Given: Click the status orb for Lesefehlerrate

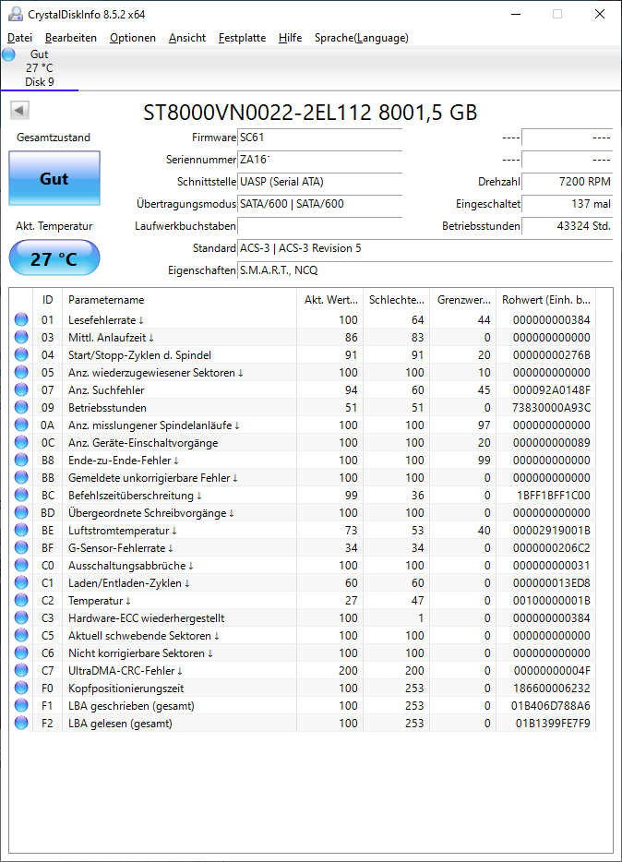Looking at the screenshot, I should click(21, 319).
